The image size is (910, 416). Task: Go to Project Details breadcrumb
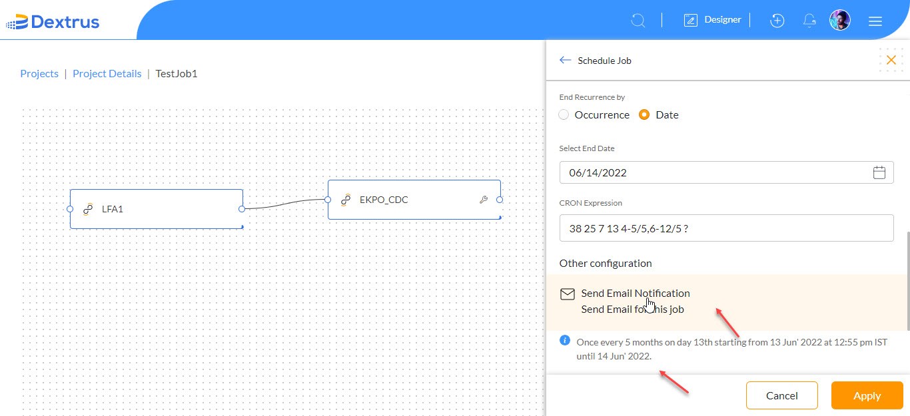tap(107, 74)
